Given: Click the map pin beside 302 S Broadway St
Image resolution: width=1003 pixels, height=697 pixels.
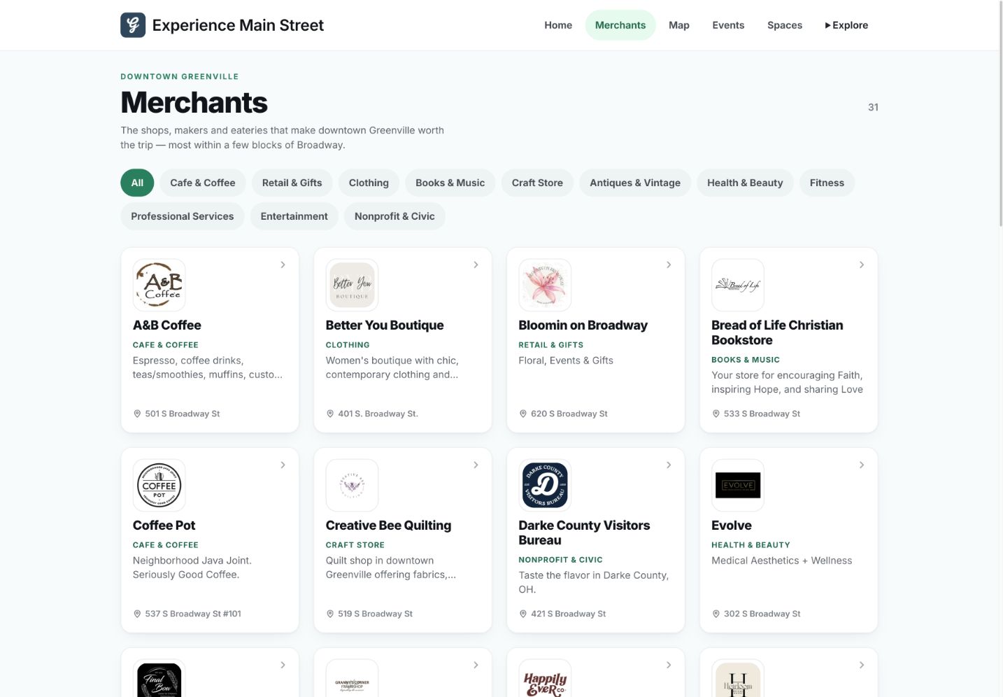Looking at the screenshot, I should point(716,614).
